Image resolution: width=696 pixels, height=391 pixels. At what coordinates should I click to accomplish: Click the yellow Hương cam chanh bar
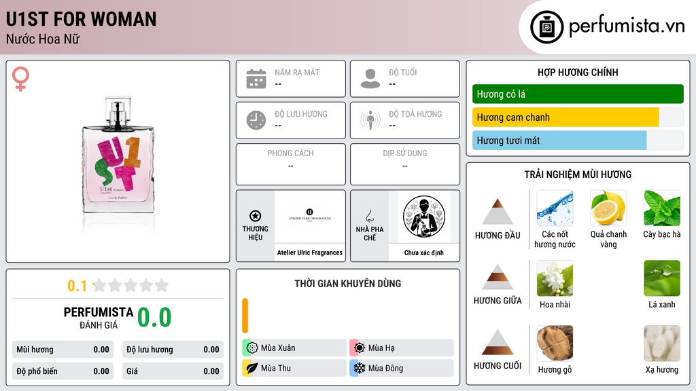point(565,117)
